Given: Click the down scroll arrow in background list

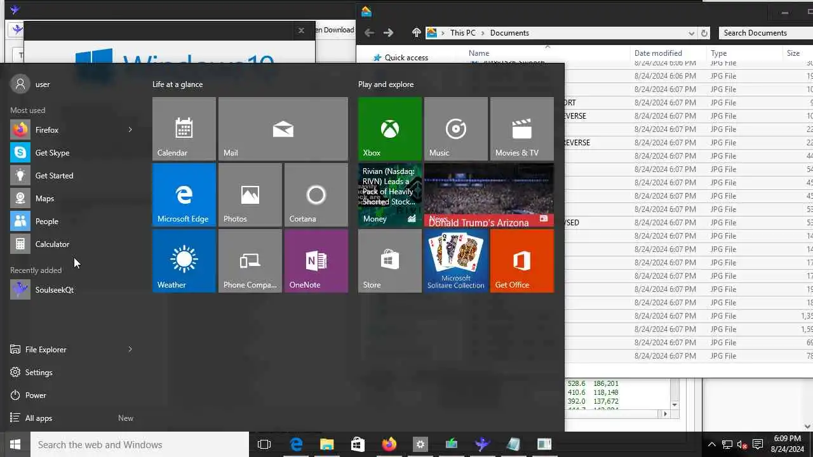Looking at the screenshot, I should pyautogui.click(x=675, y=405).
